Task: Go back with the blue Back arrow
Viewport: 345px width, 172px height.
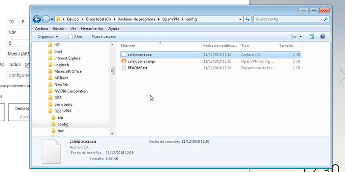Action: click(37, 19)
